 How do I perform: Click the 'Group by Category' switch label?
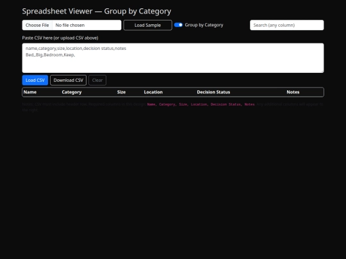coord(204,25)
